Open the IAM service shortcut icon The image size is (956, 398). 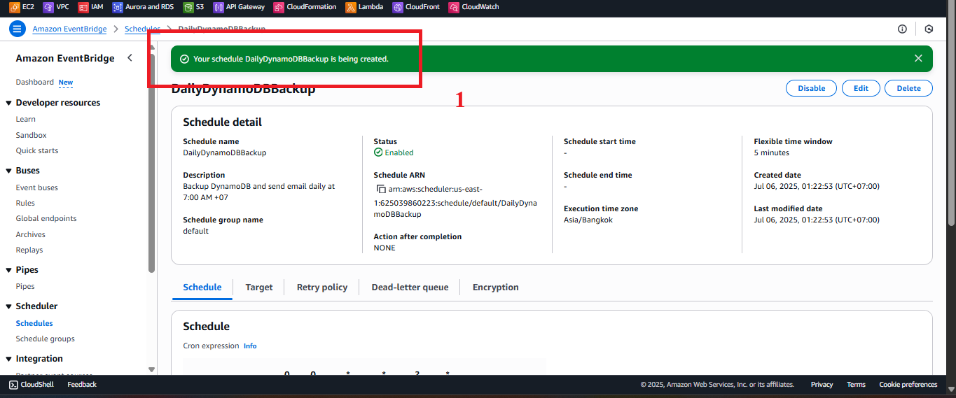(x=83, y=7)
